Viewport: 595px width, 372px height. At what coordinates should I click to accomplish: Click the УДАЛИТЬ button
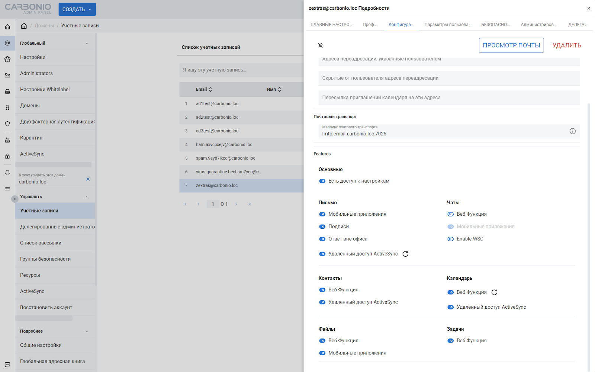[566, 45]
